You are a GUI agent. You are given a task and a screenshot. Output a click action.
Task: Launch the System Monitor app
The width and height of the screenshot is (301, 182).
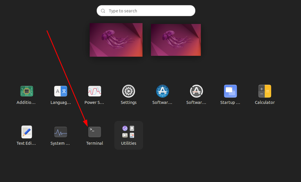[61, 132]
